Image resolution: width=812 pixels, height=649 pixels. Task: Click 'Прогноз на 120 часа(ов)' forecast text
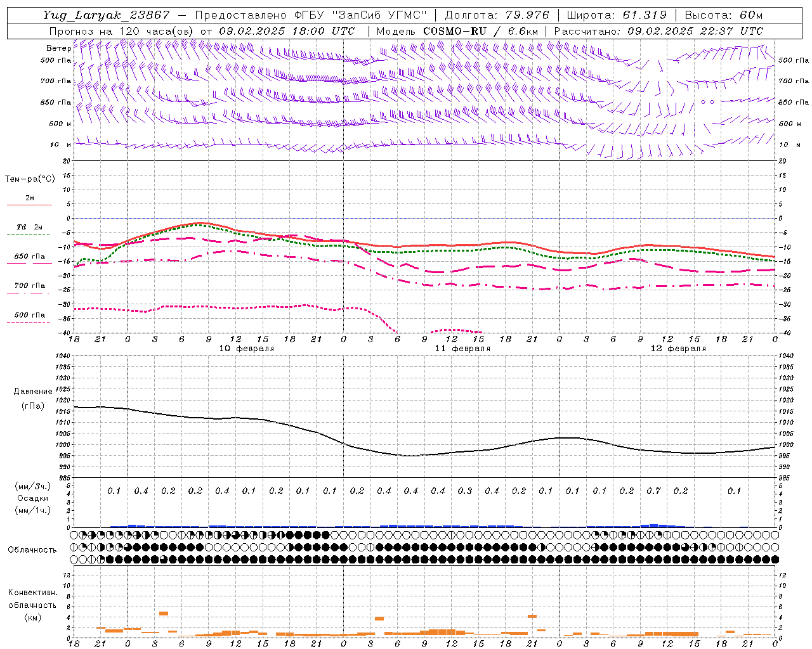click(122, 31)
